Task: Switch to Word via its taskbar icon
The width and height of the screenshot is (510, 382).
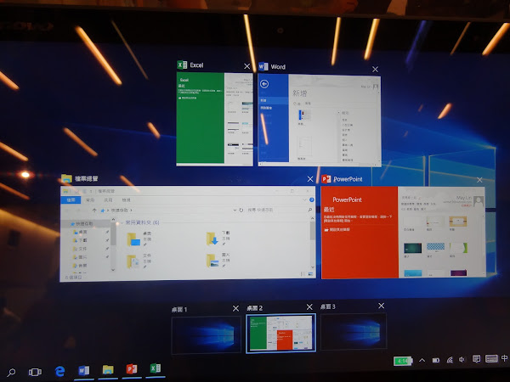Action: pos(83,370)
